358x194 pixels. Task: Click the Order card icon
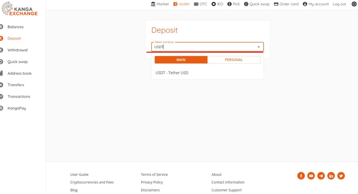click(x=276, y=4)
